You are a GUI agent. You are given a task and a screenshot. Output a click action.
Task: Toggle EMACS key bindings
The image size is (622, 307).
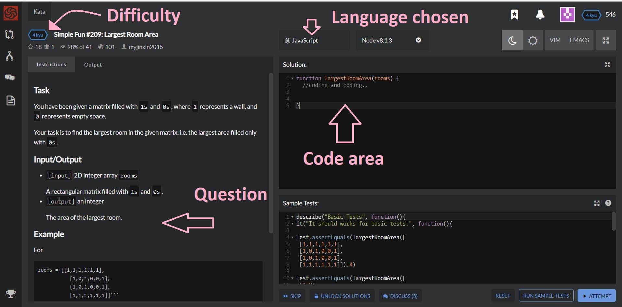[x=579, y=40]
